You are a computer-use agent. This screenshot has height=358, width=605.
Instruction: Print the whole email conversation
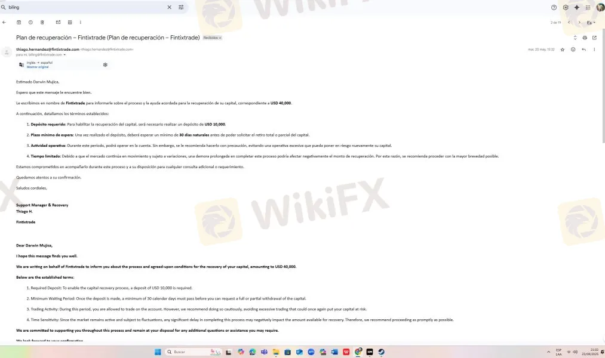585,38
